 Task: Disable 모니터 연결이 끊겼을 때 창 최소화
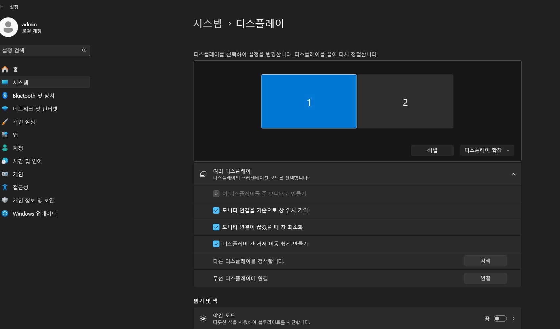pos(216,227)
